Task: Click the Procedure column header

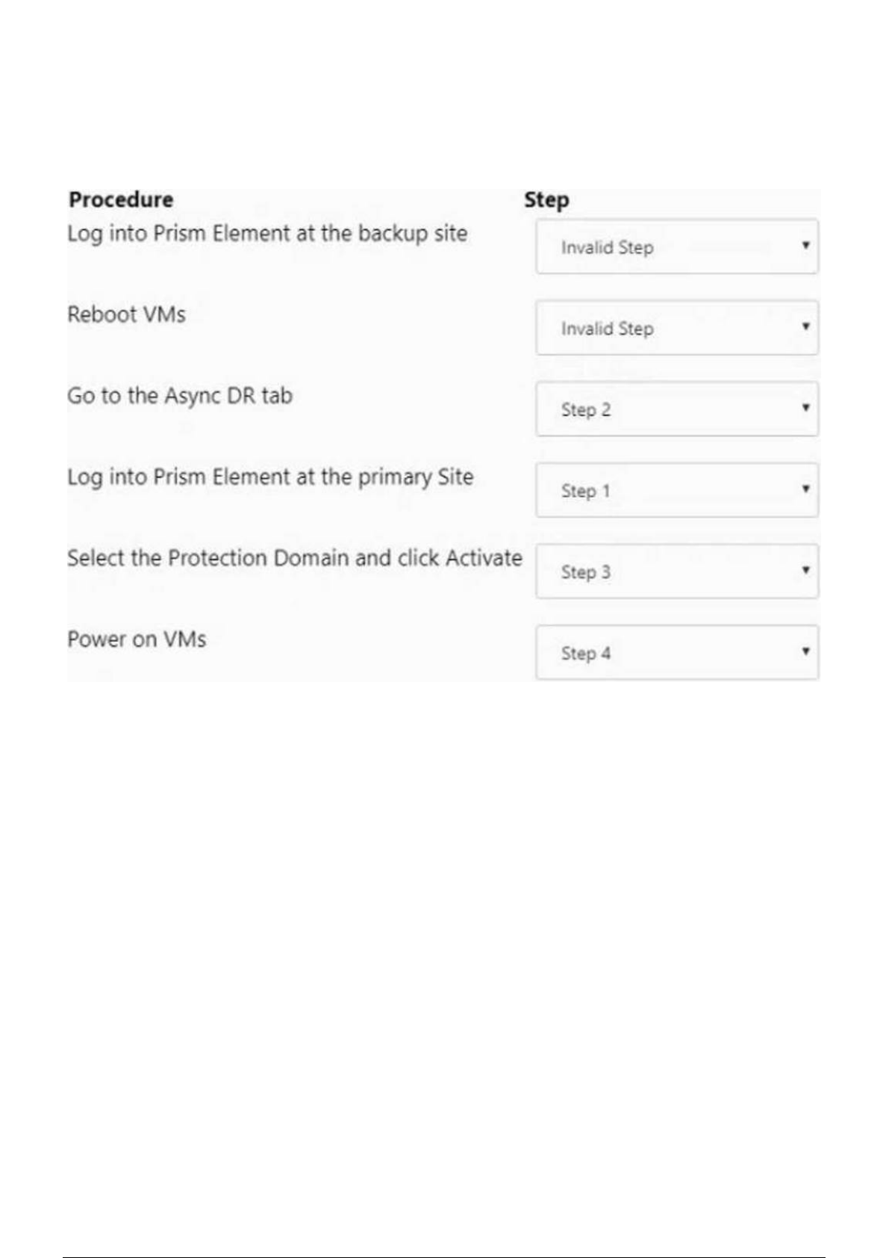Action: [121, 199]
